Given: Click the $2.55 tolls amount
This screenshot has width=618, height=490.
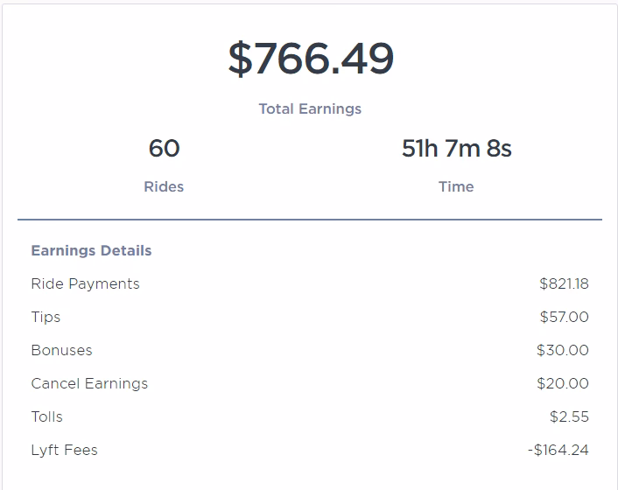Looking at the screenshot, I should 569,416.
